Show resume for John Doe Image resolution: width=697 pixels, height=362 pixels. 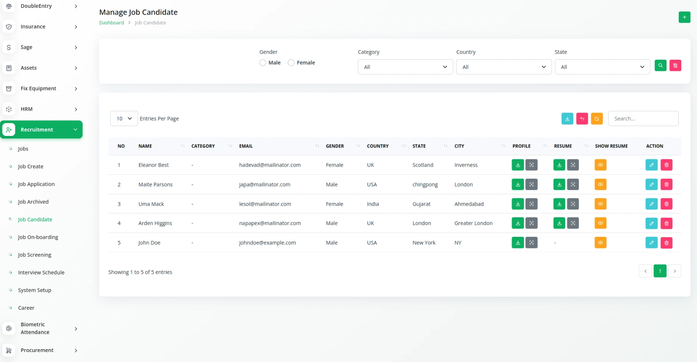(x=600, y=243)
